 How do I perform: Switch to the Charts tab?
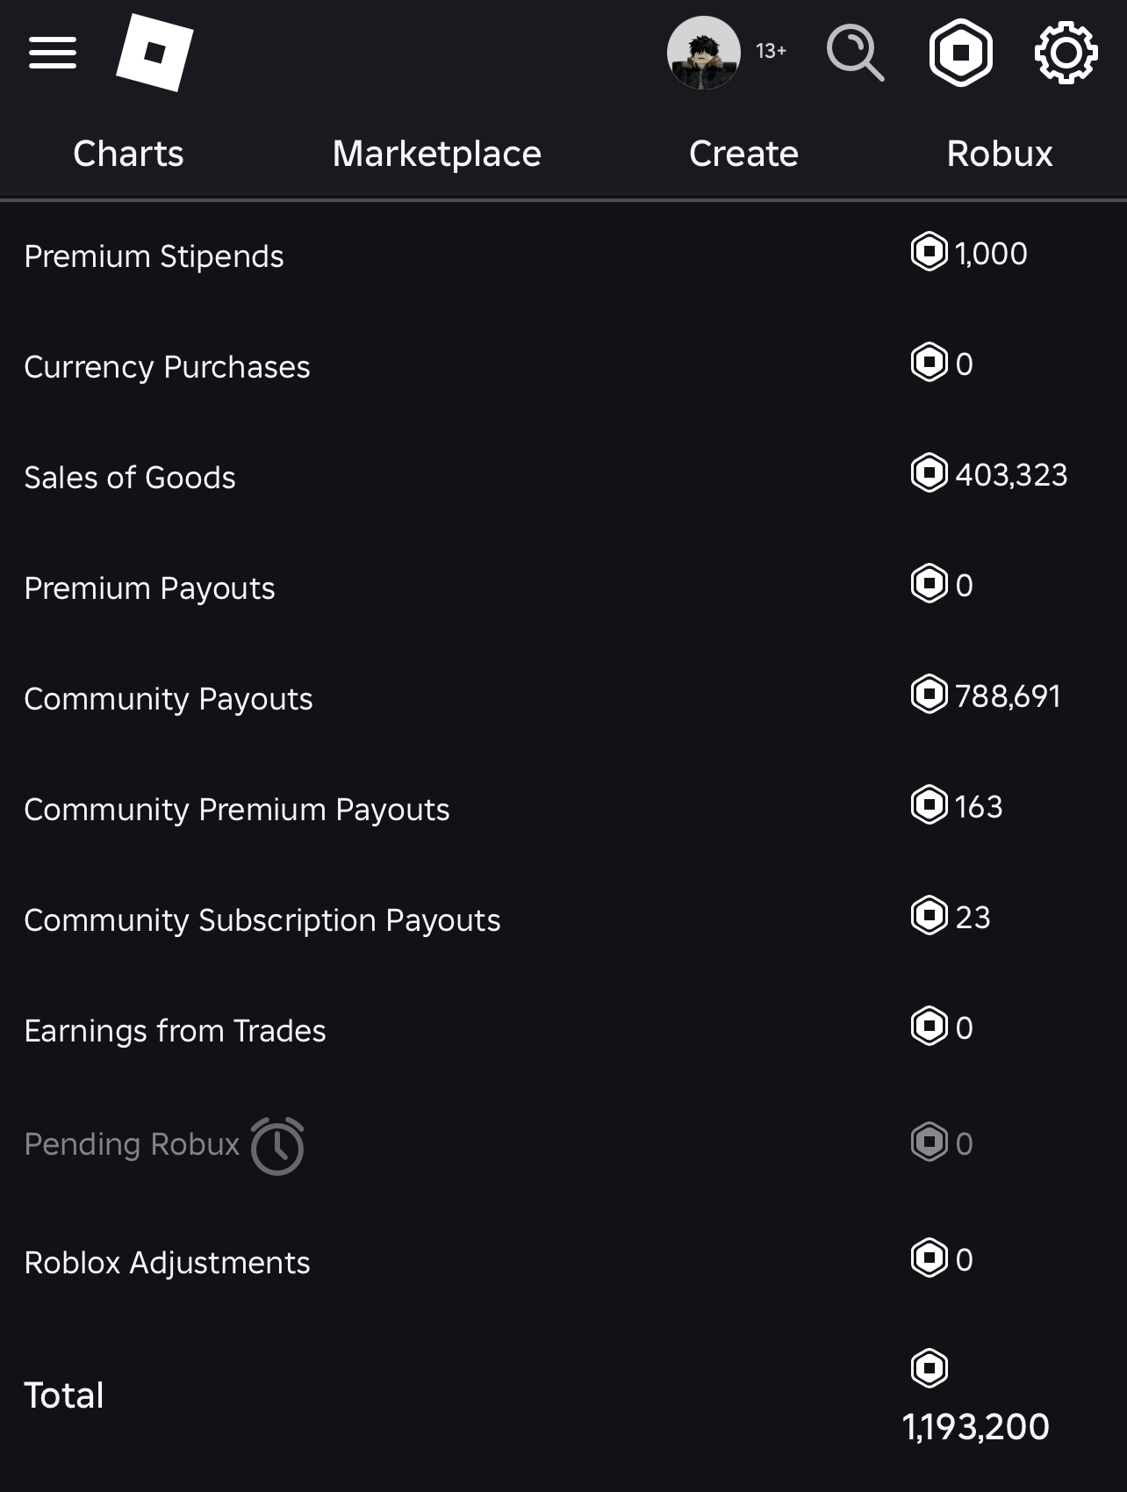[128, 154]
